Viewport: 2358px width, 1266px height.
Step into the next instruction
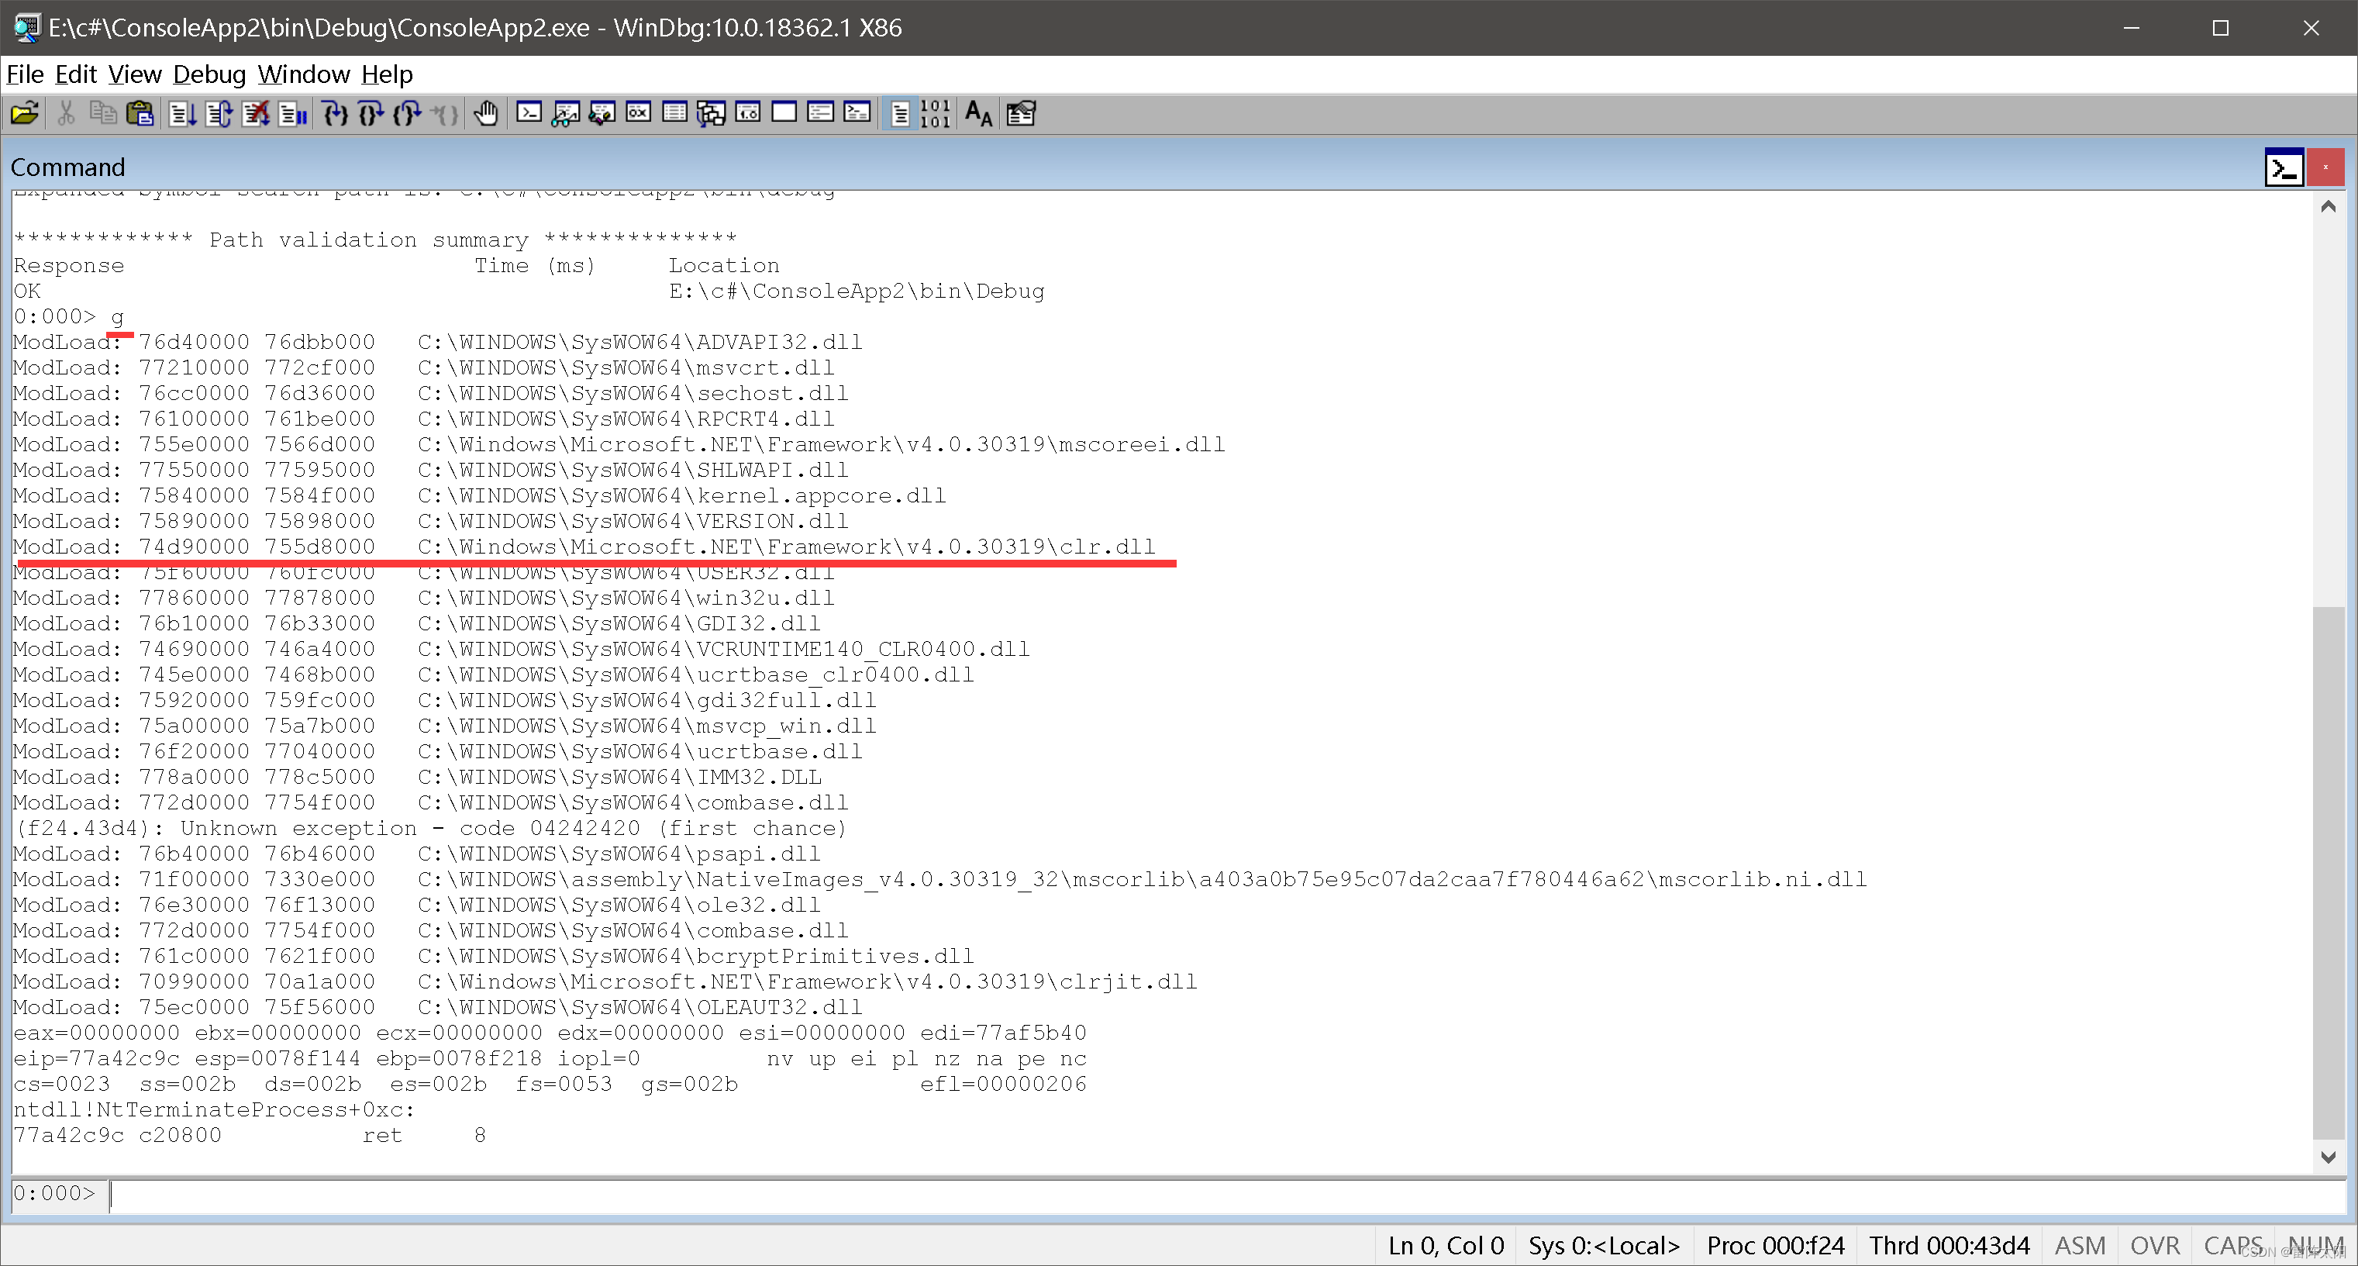[x=334, y=112]
